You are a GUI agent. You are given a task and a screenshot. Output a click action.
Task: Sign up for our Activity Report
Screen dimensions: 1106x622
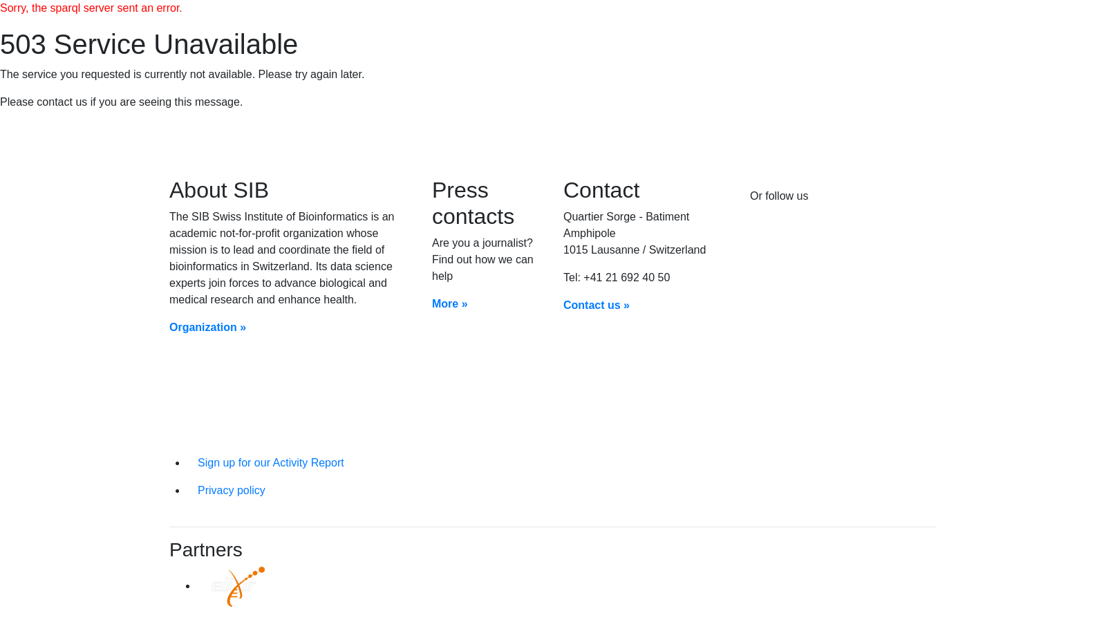coord(270,463)
